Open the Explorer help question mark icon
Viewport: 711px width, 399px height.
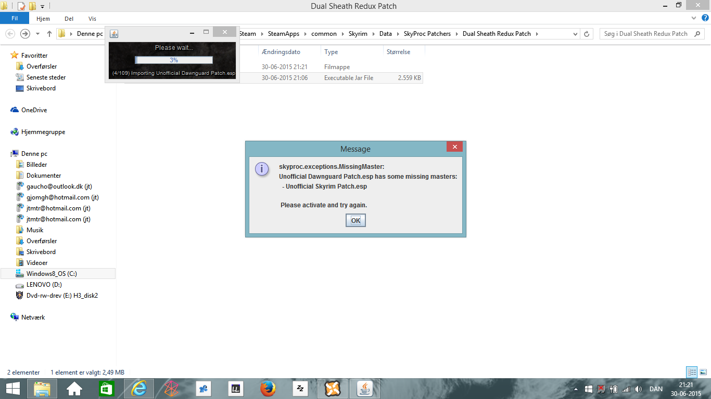[x=704, y=18]
